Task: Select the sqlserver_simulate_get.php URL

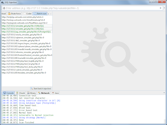Action: [27, 37]
